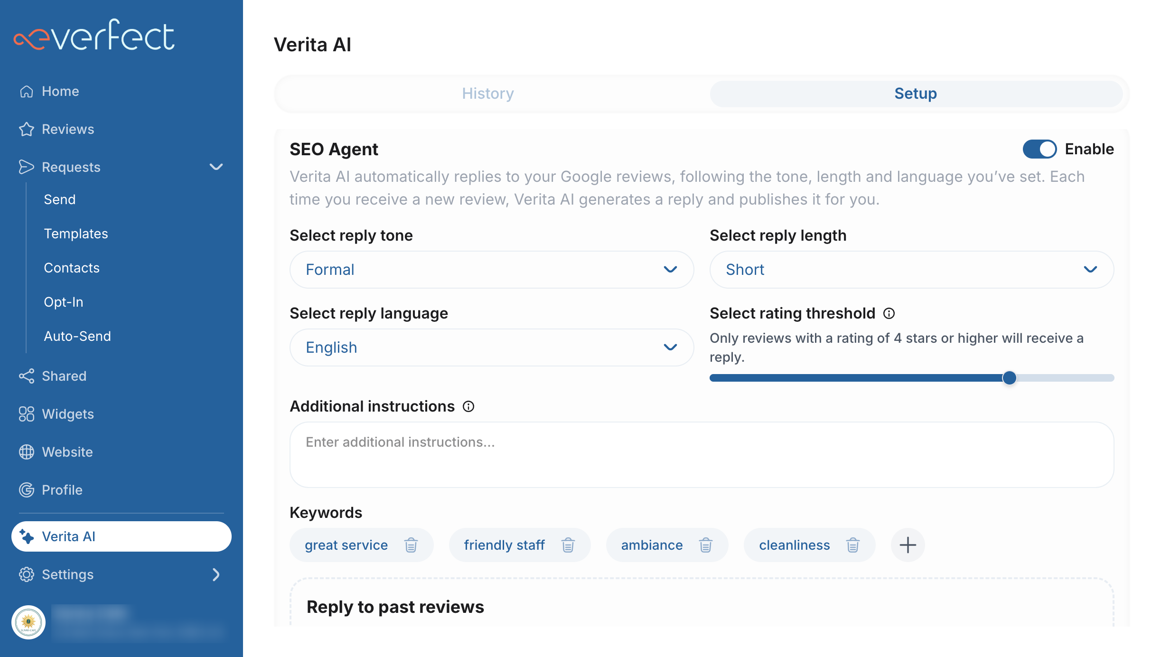Go to Templates in sidebar

(x=76, y=234)
